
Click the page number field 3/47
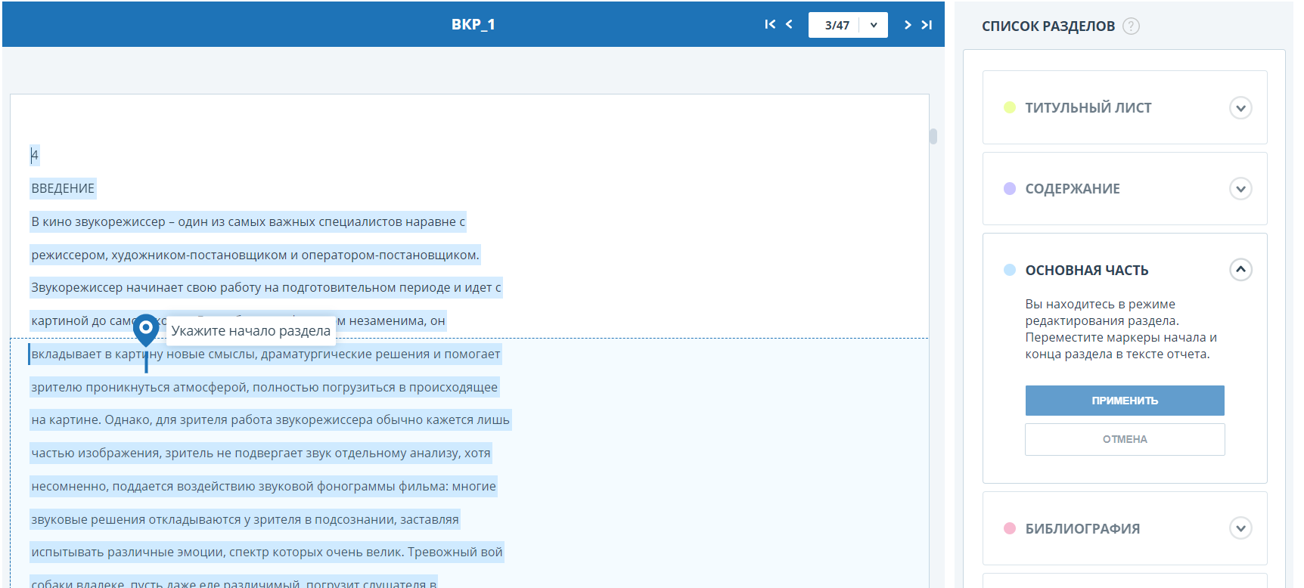(x=836, y=25)
